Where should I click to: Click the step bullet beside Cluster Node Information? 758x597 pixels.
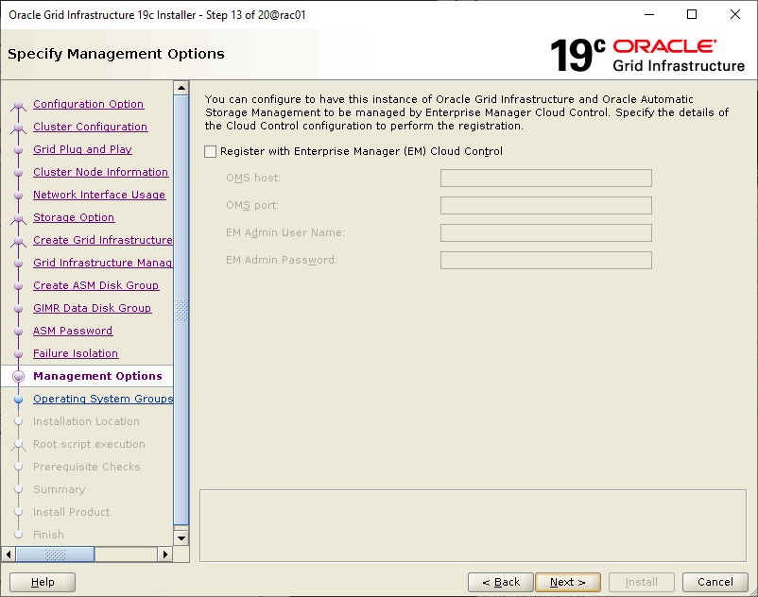click(18, 173)
